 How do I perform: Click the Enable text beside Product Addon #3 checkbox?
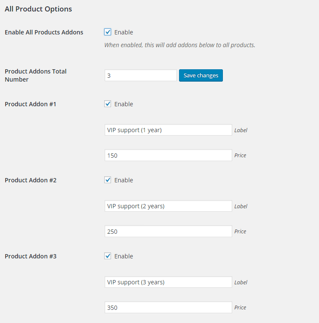point(124,256)
